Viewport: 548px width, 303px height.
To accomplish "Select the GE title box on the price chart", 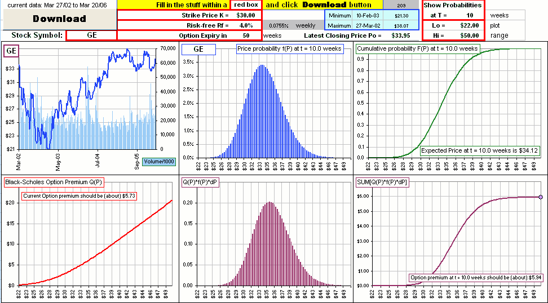I will tap(11, 51).
